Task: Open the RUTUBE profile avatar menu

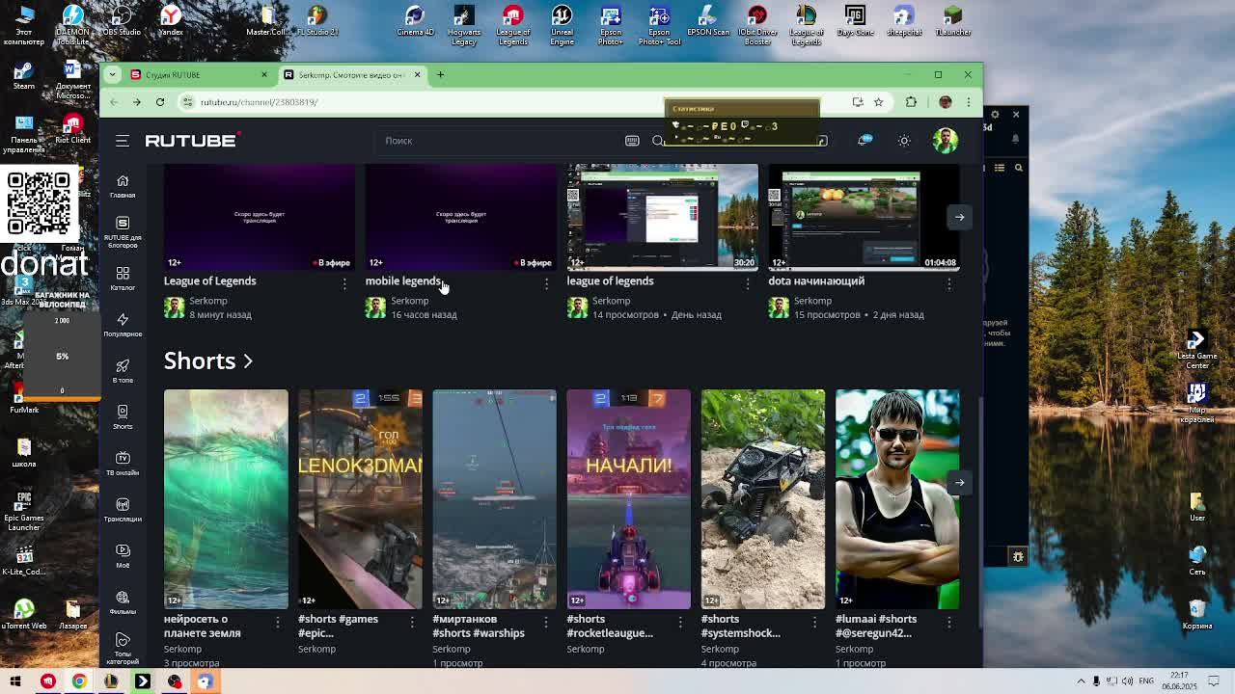Action: [x=946, y=141]
